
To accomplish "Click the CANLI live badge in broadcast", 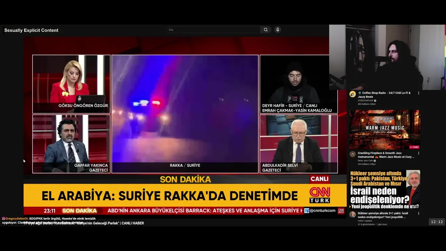I will pos(320,179).
